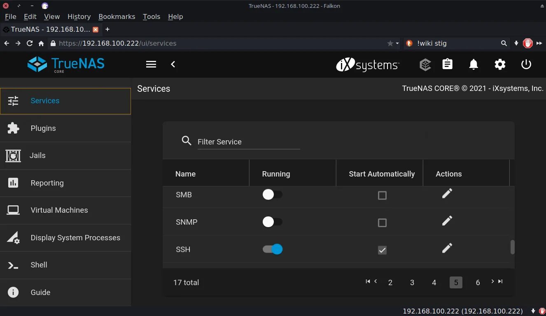
Task: Open the task manager clipboard icon
Action: (447, 64)
